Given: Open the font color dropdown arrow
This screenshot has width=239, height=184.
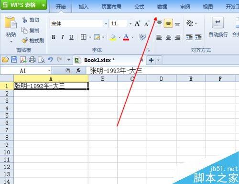Looking at the screenshot, I should point(132,37).
